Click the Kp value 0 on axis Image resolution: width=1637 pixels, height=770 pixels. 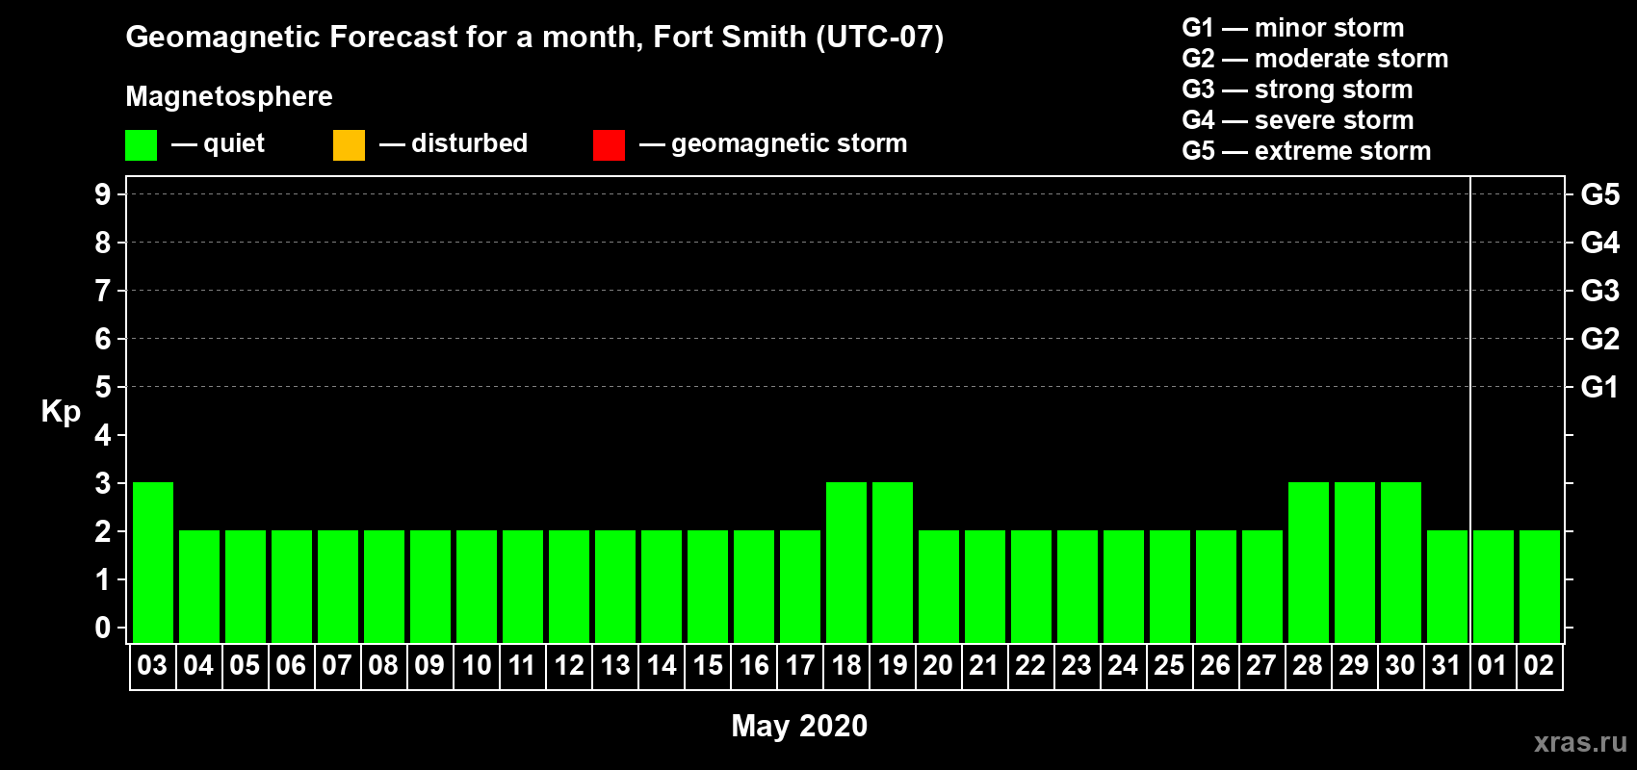103,628
